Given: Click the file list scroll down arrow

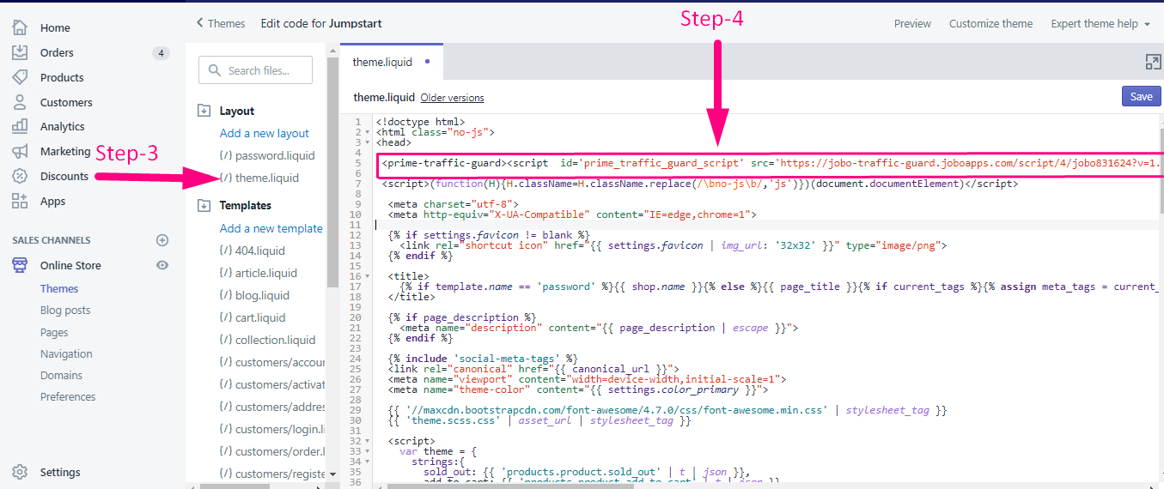Looking at the screenshot, I should click(332, 474).
